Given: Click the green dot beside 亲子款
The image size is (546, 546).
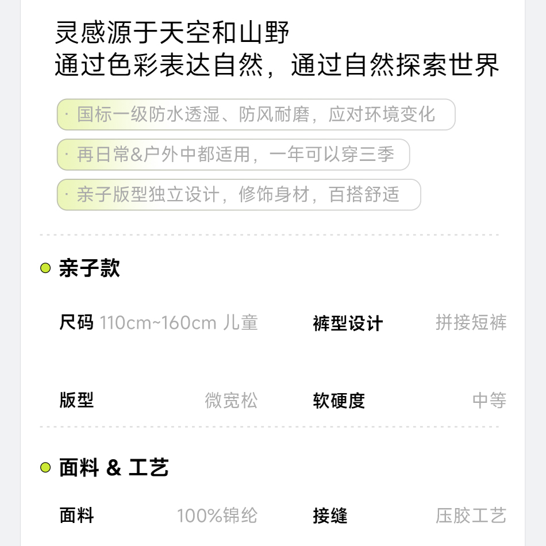Looking at the screenshot, I should [x=45, y=268].
